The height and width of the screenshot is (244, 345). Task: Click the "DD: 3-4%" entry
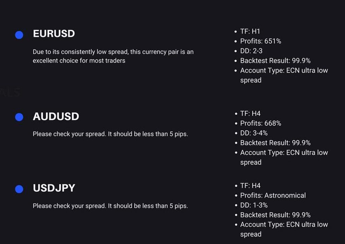254,133
